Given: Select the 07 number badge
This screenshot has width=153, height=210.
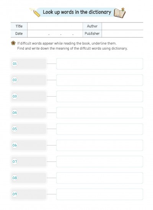Looking at the screenshot, I should 15,162.
